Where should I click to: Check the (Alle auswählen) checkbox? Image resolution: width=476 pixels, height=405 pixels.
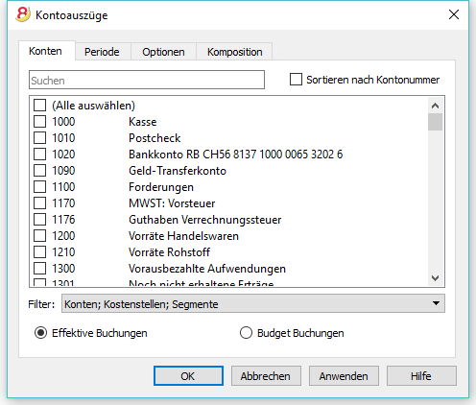pyautogui.click(x=39, y=106)
